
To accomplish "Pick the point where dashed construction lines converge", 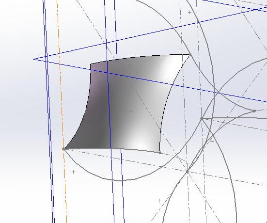I will pos(188,172).
